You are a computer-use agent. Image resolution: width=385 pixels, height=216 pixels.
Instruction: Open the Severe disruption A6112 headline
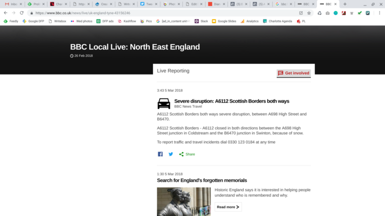click(232, 101)
